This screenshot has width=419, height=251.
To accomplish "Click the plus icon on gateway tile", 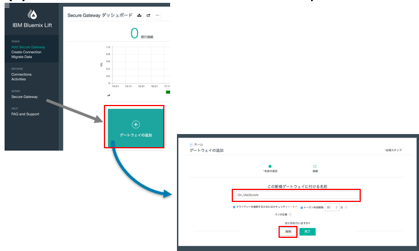I will click(136, 124).
